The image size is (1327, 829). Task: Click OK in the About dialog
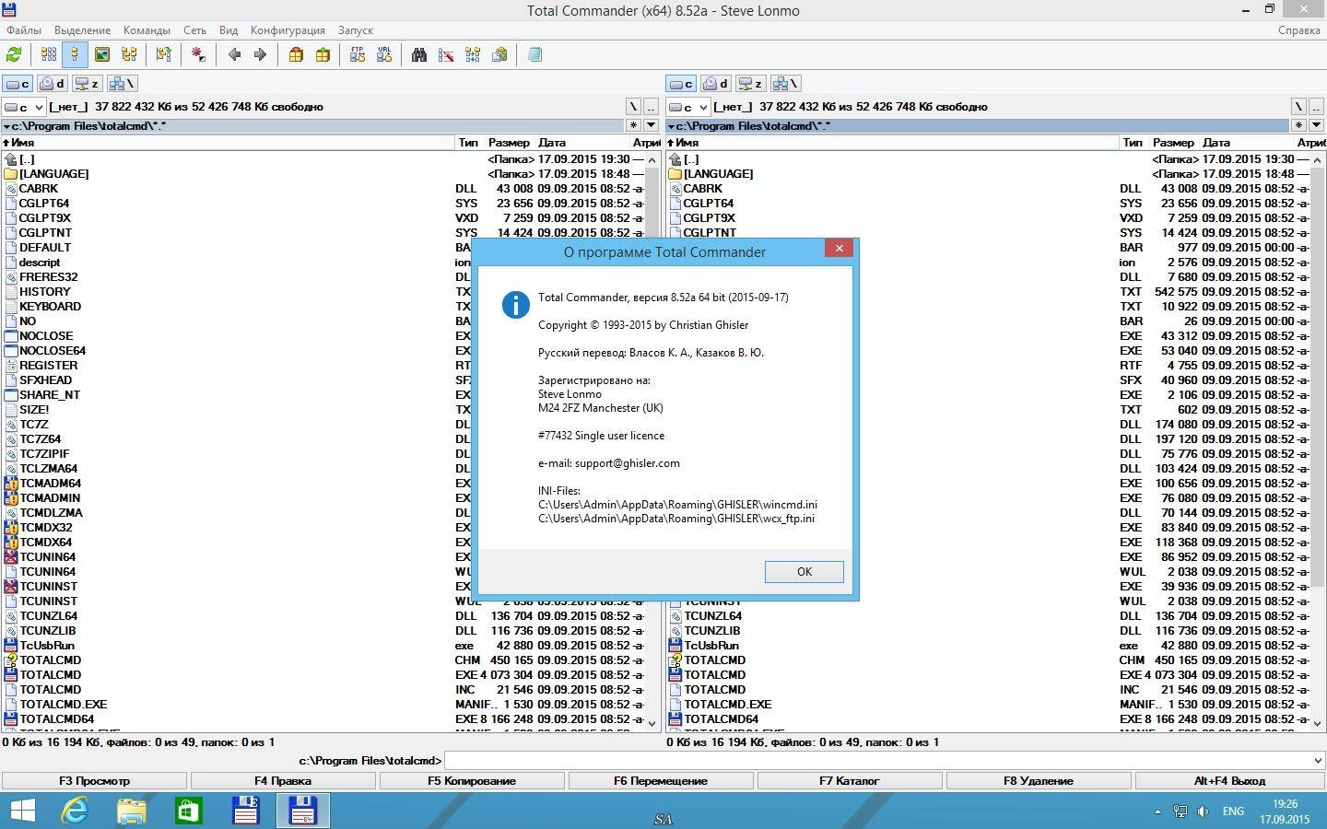[x=804, y=572]
